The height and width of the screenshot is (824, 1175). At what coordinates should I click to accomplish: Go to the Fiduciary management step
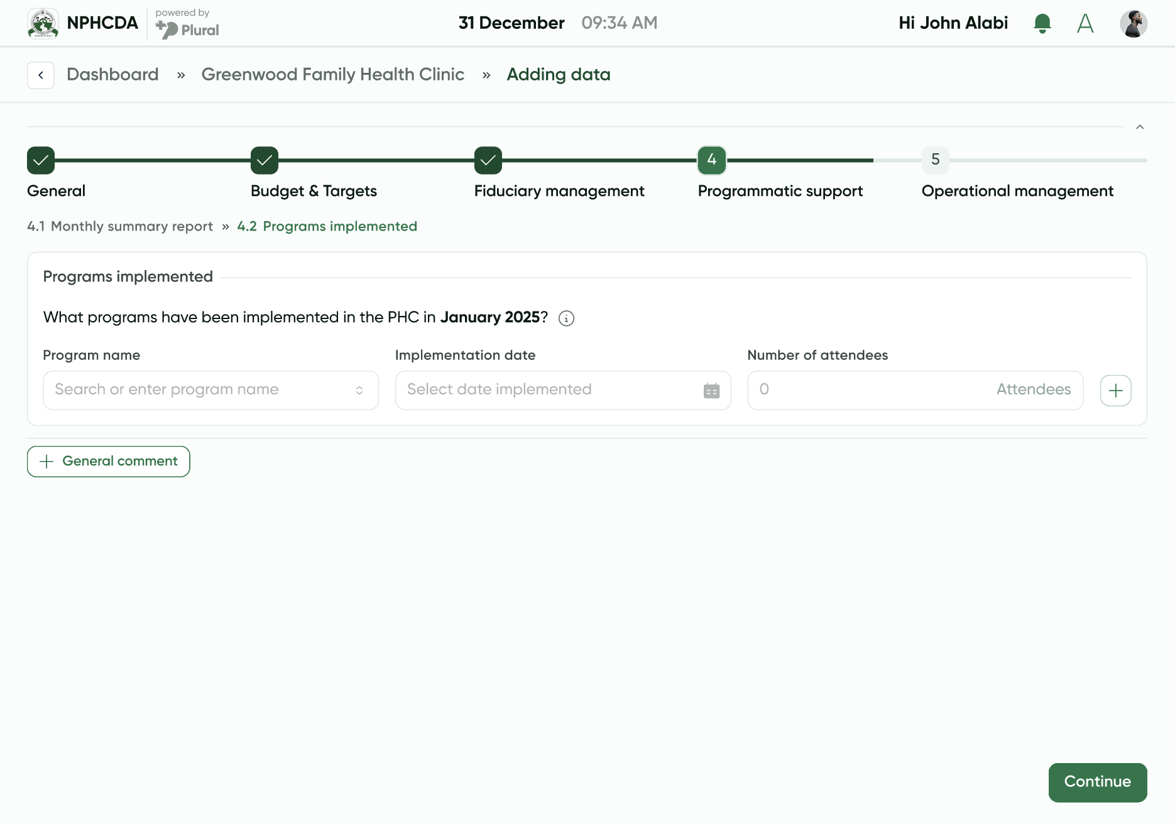point(488,161)
